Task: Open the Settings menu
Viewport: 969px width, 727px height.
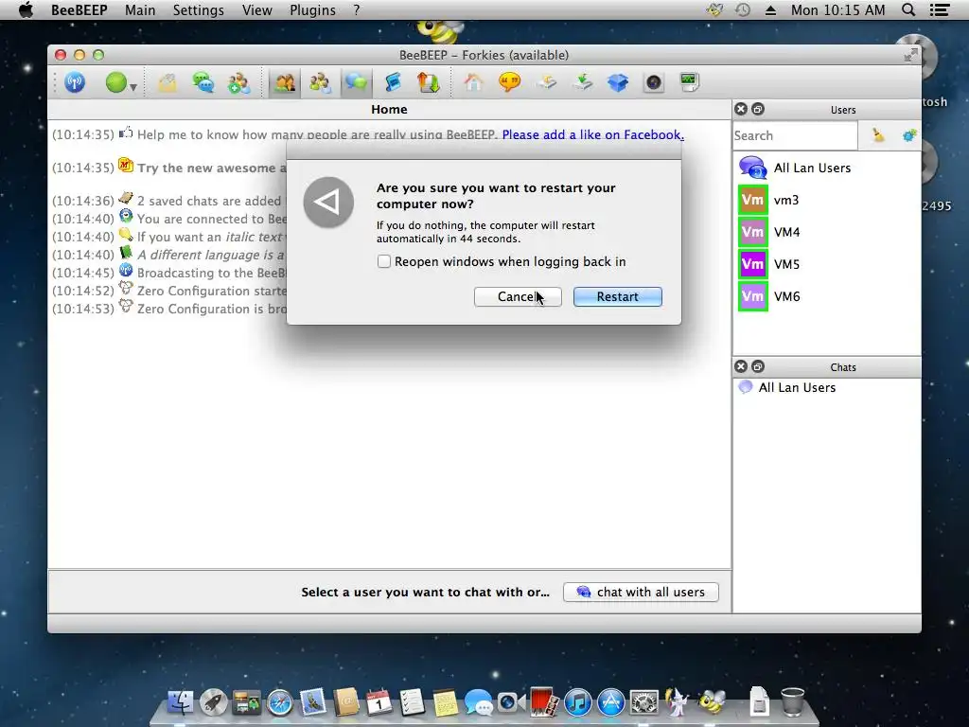Action: (x=199, y=10)
